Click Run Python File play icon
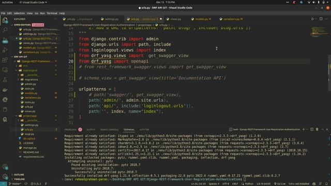 tap(312, 19)
